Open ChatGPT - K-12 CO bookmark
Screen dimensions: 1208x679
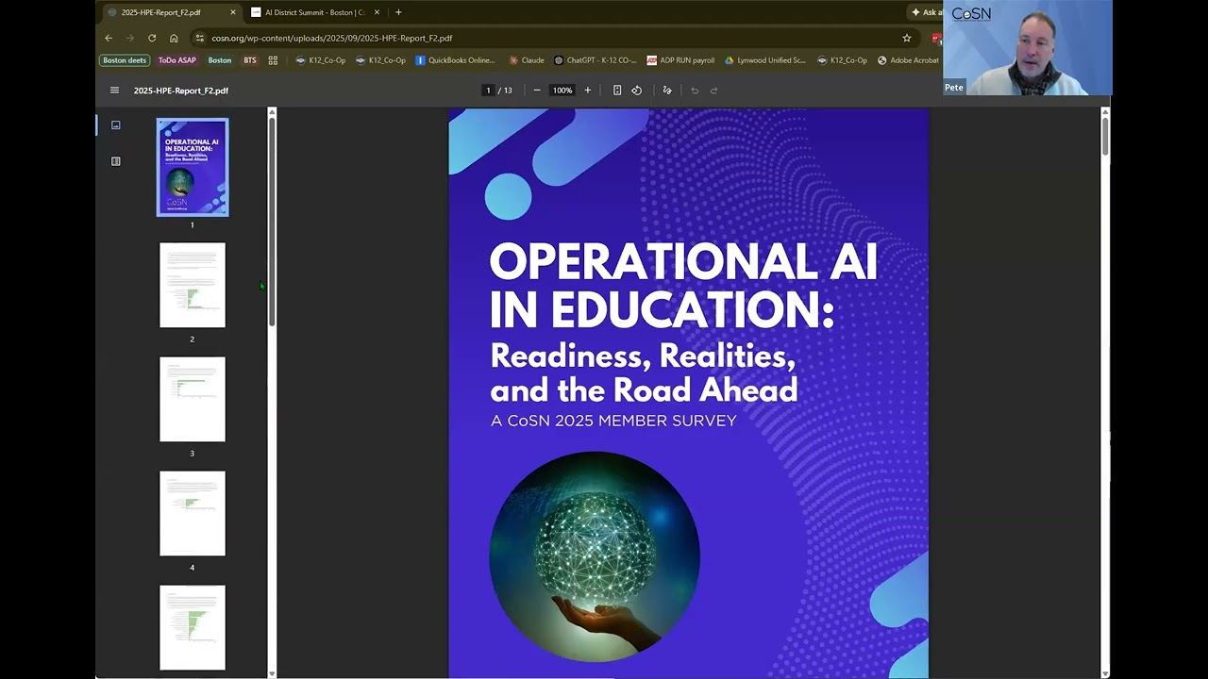point(595,60)
